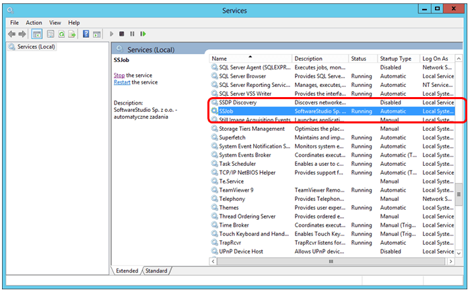
Task: Click gear icon beside Time Broker
Action: [214, 225]
